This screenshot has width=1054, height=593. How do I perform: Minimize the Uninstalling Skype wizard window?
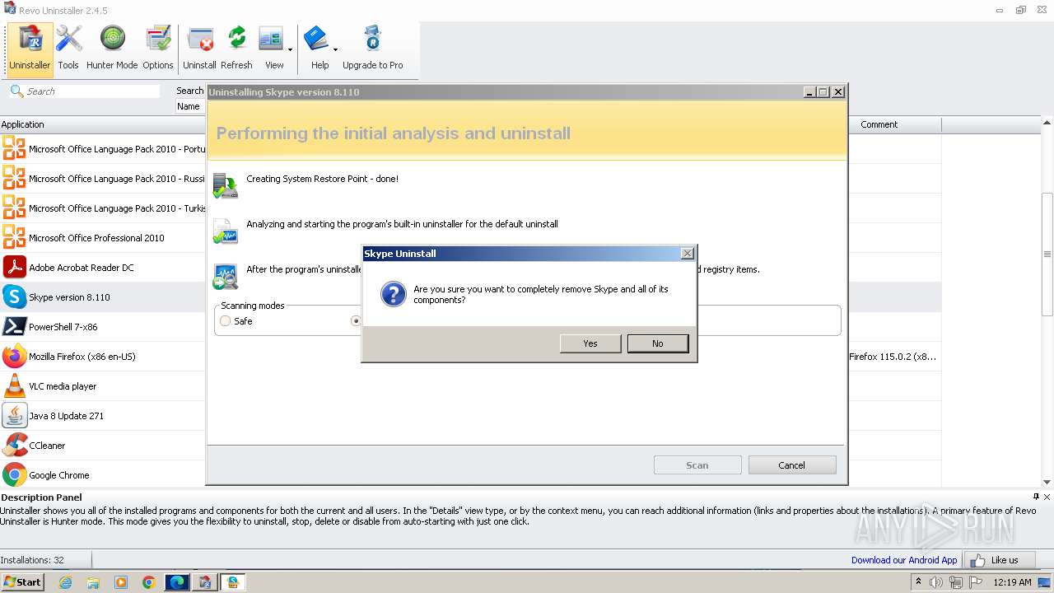[x=809, y=92]
